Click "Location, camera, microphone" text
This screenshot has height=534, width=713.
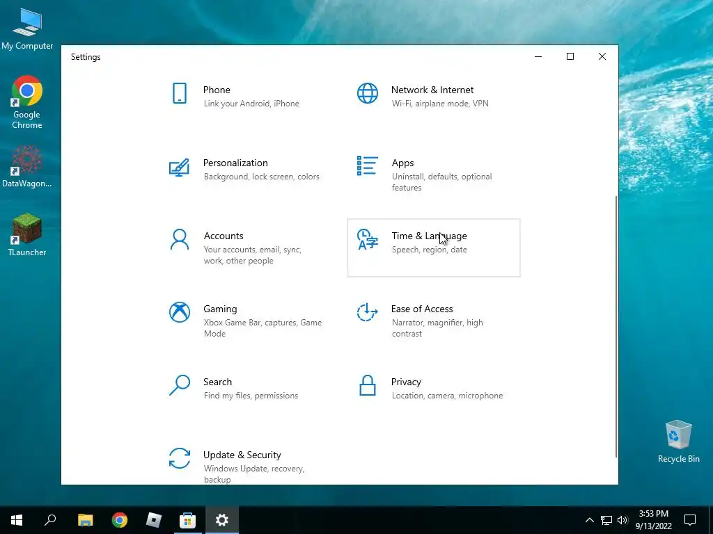point(447,396)
